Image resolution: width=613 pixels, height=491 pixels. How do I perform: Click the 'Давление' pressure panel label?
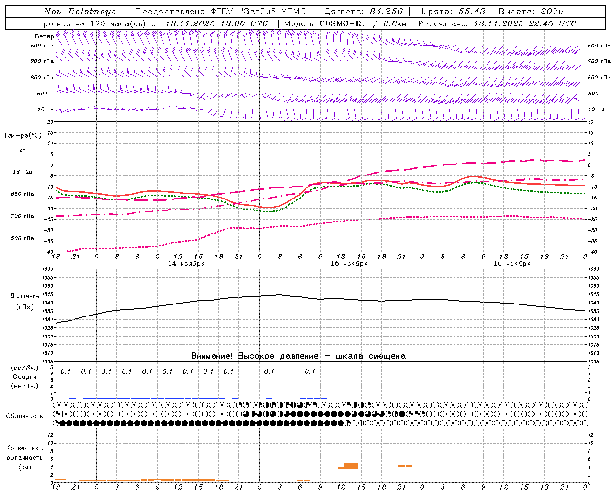point(25,296)
